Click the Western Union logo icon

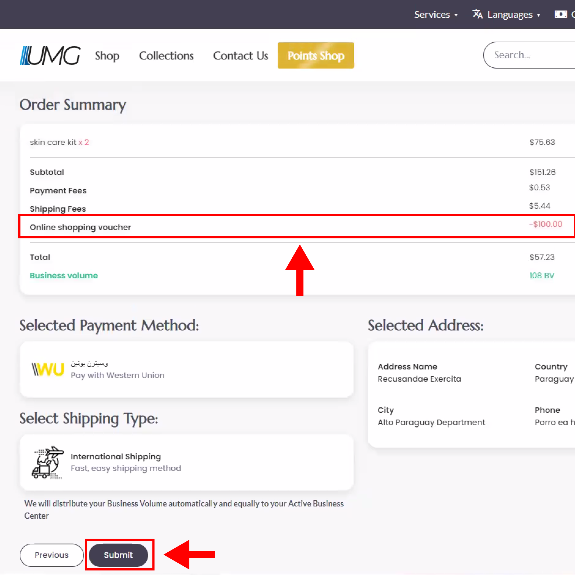(48, 369)
